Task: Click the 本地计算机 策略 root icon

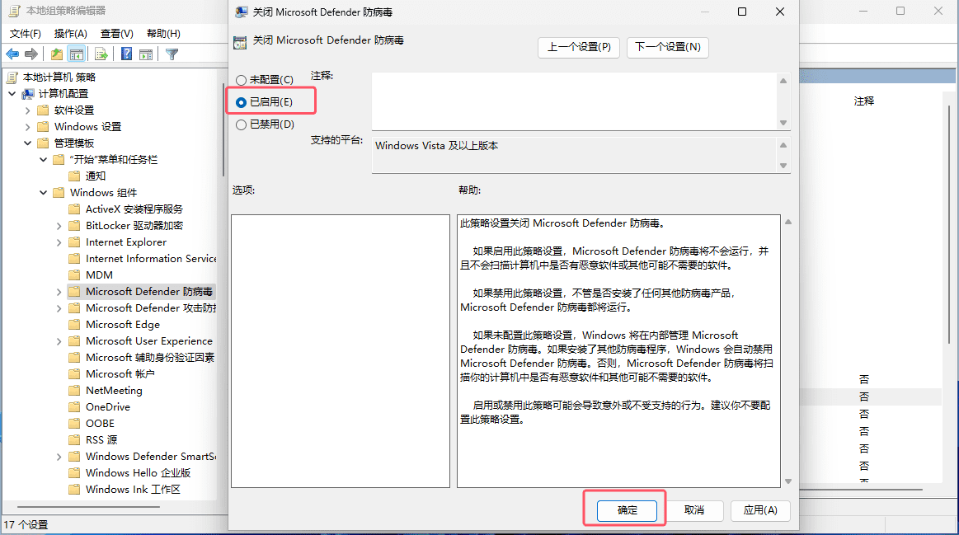Action: [12, 77]
